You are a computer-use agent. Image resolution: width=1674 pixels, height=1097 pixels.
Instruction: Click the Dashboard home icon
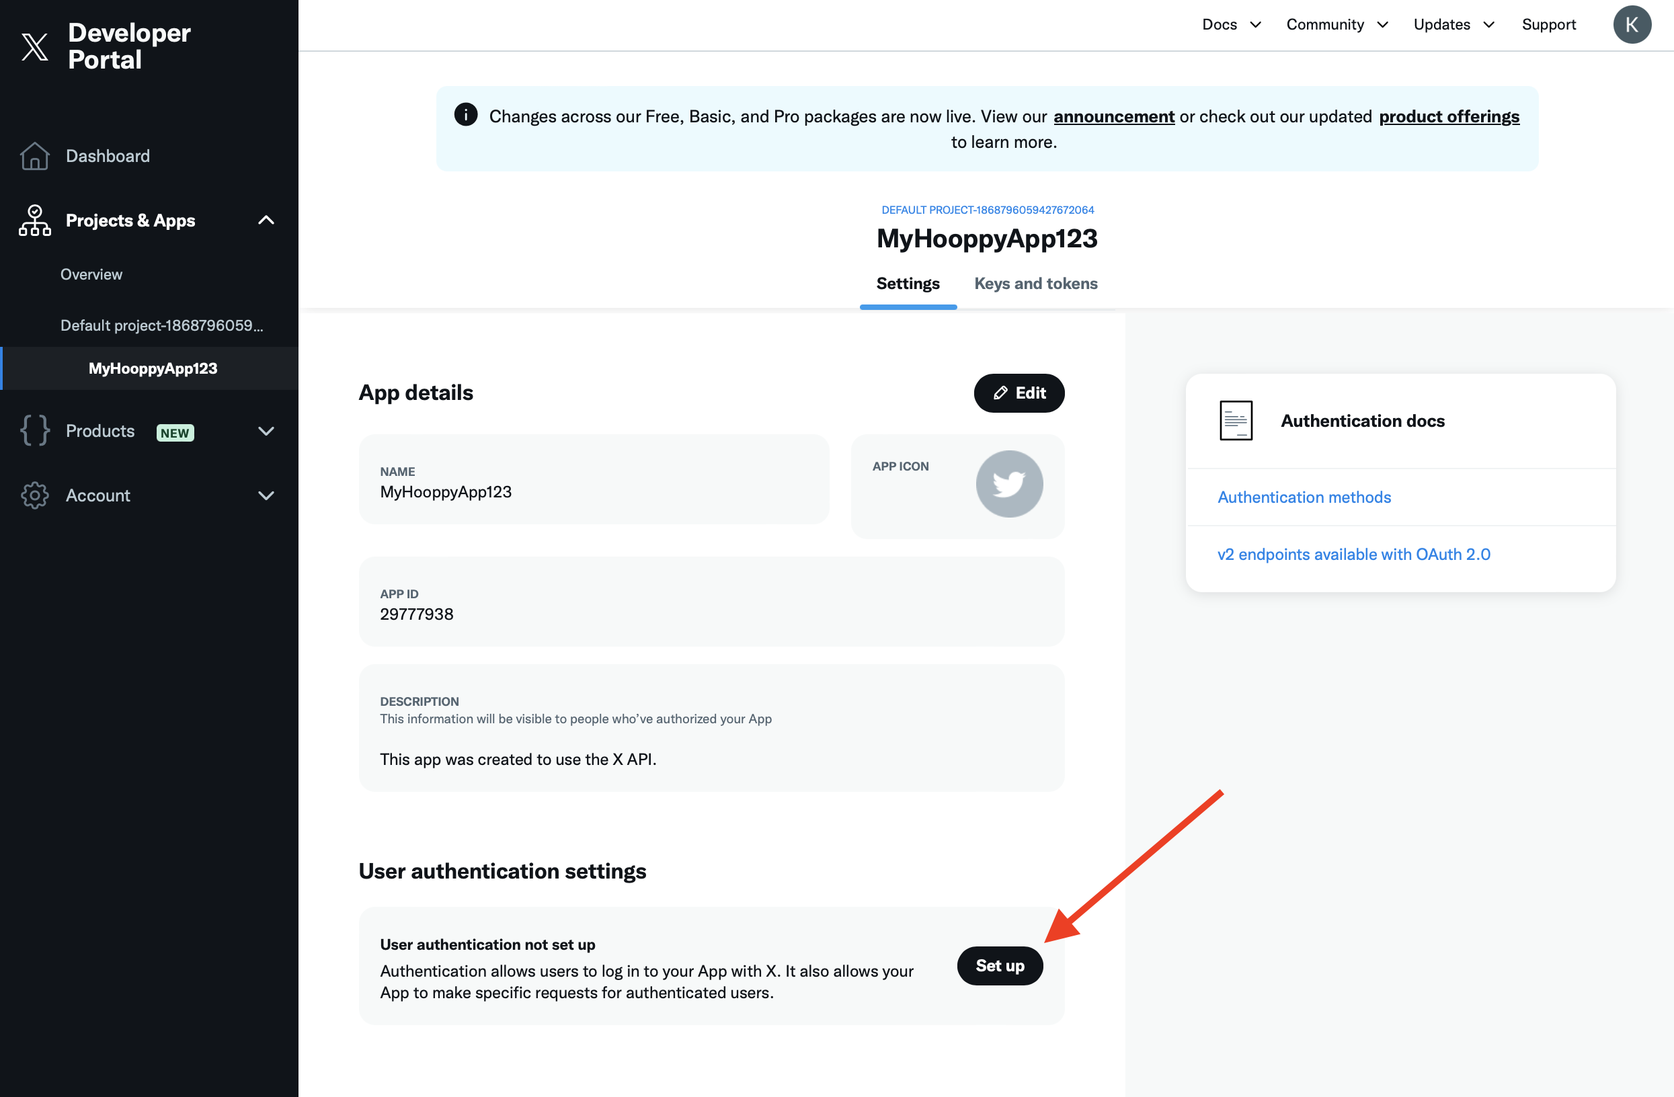[34, 156]
